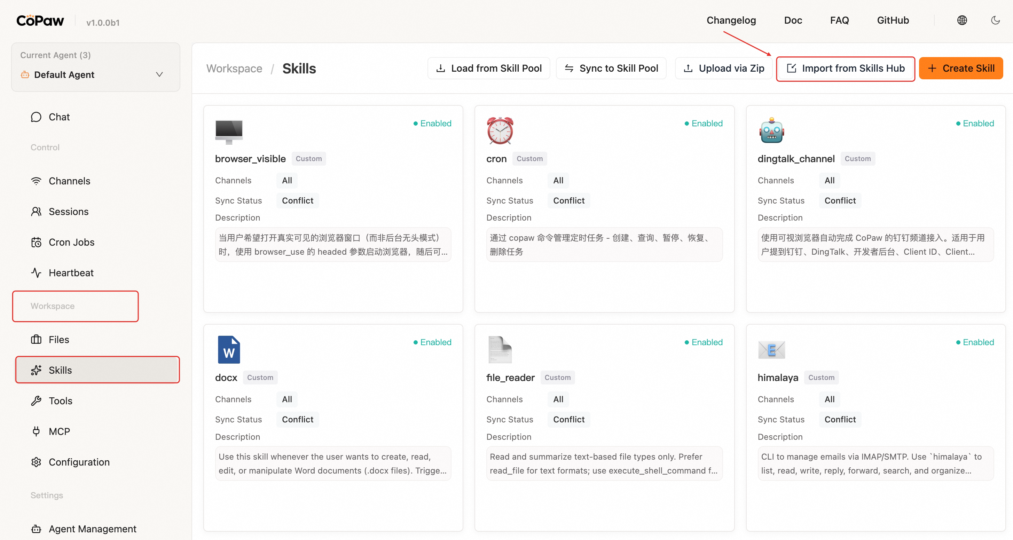Expand the Default Agent dropdown

point(159,75)
